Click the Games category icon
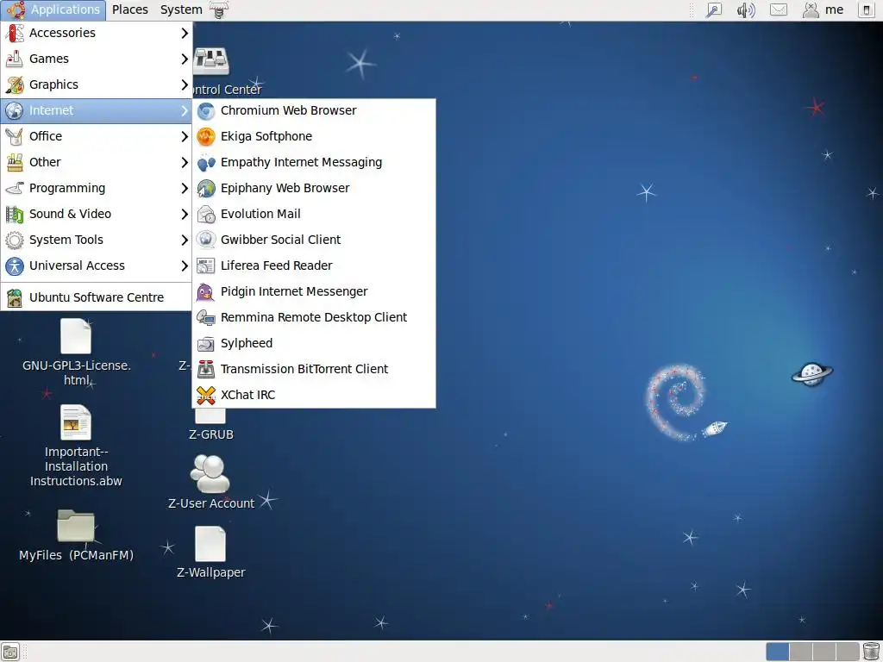The image size is (883, 662). pyautogui.click(x=15, y=59)
